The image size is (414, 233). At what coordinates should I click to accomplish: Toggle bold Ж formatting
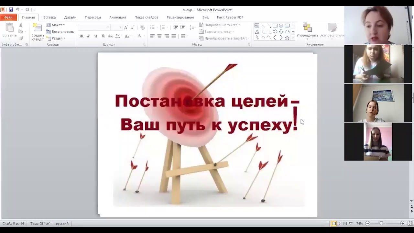coord(82,36)
